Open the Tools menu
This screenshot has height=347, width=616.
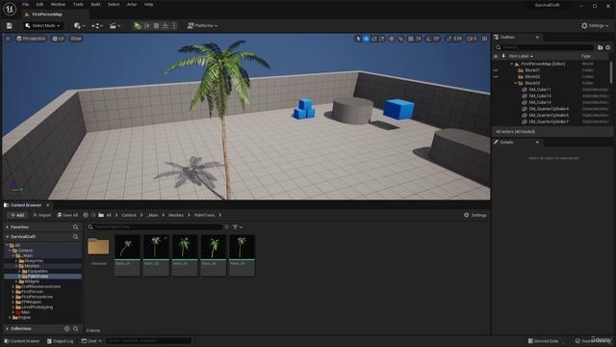(x=78, y=4)
